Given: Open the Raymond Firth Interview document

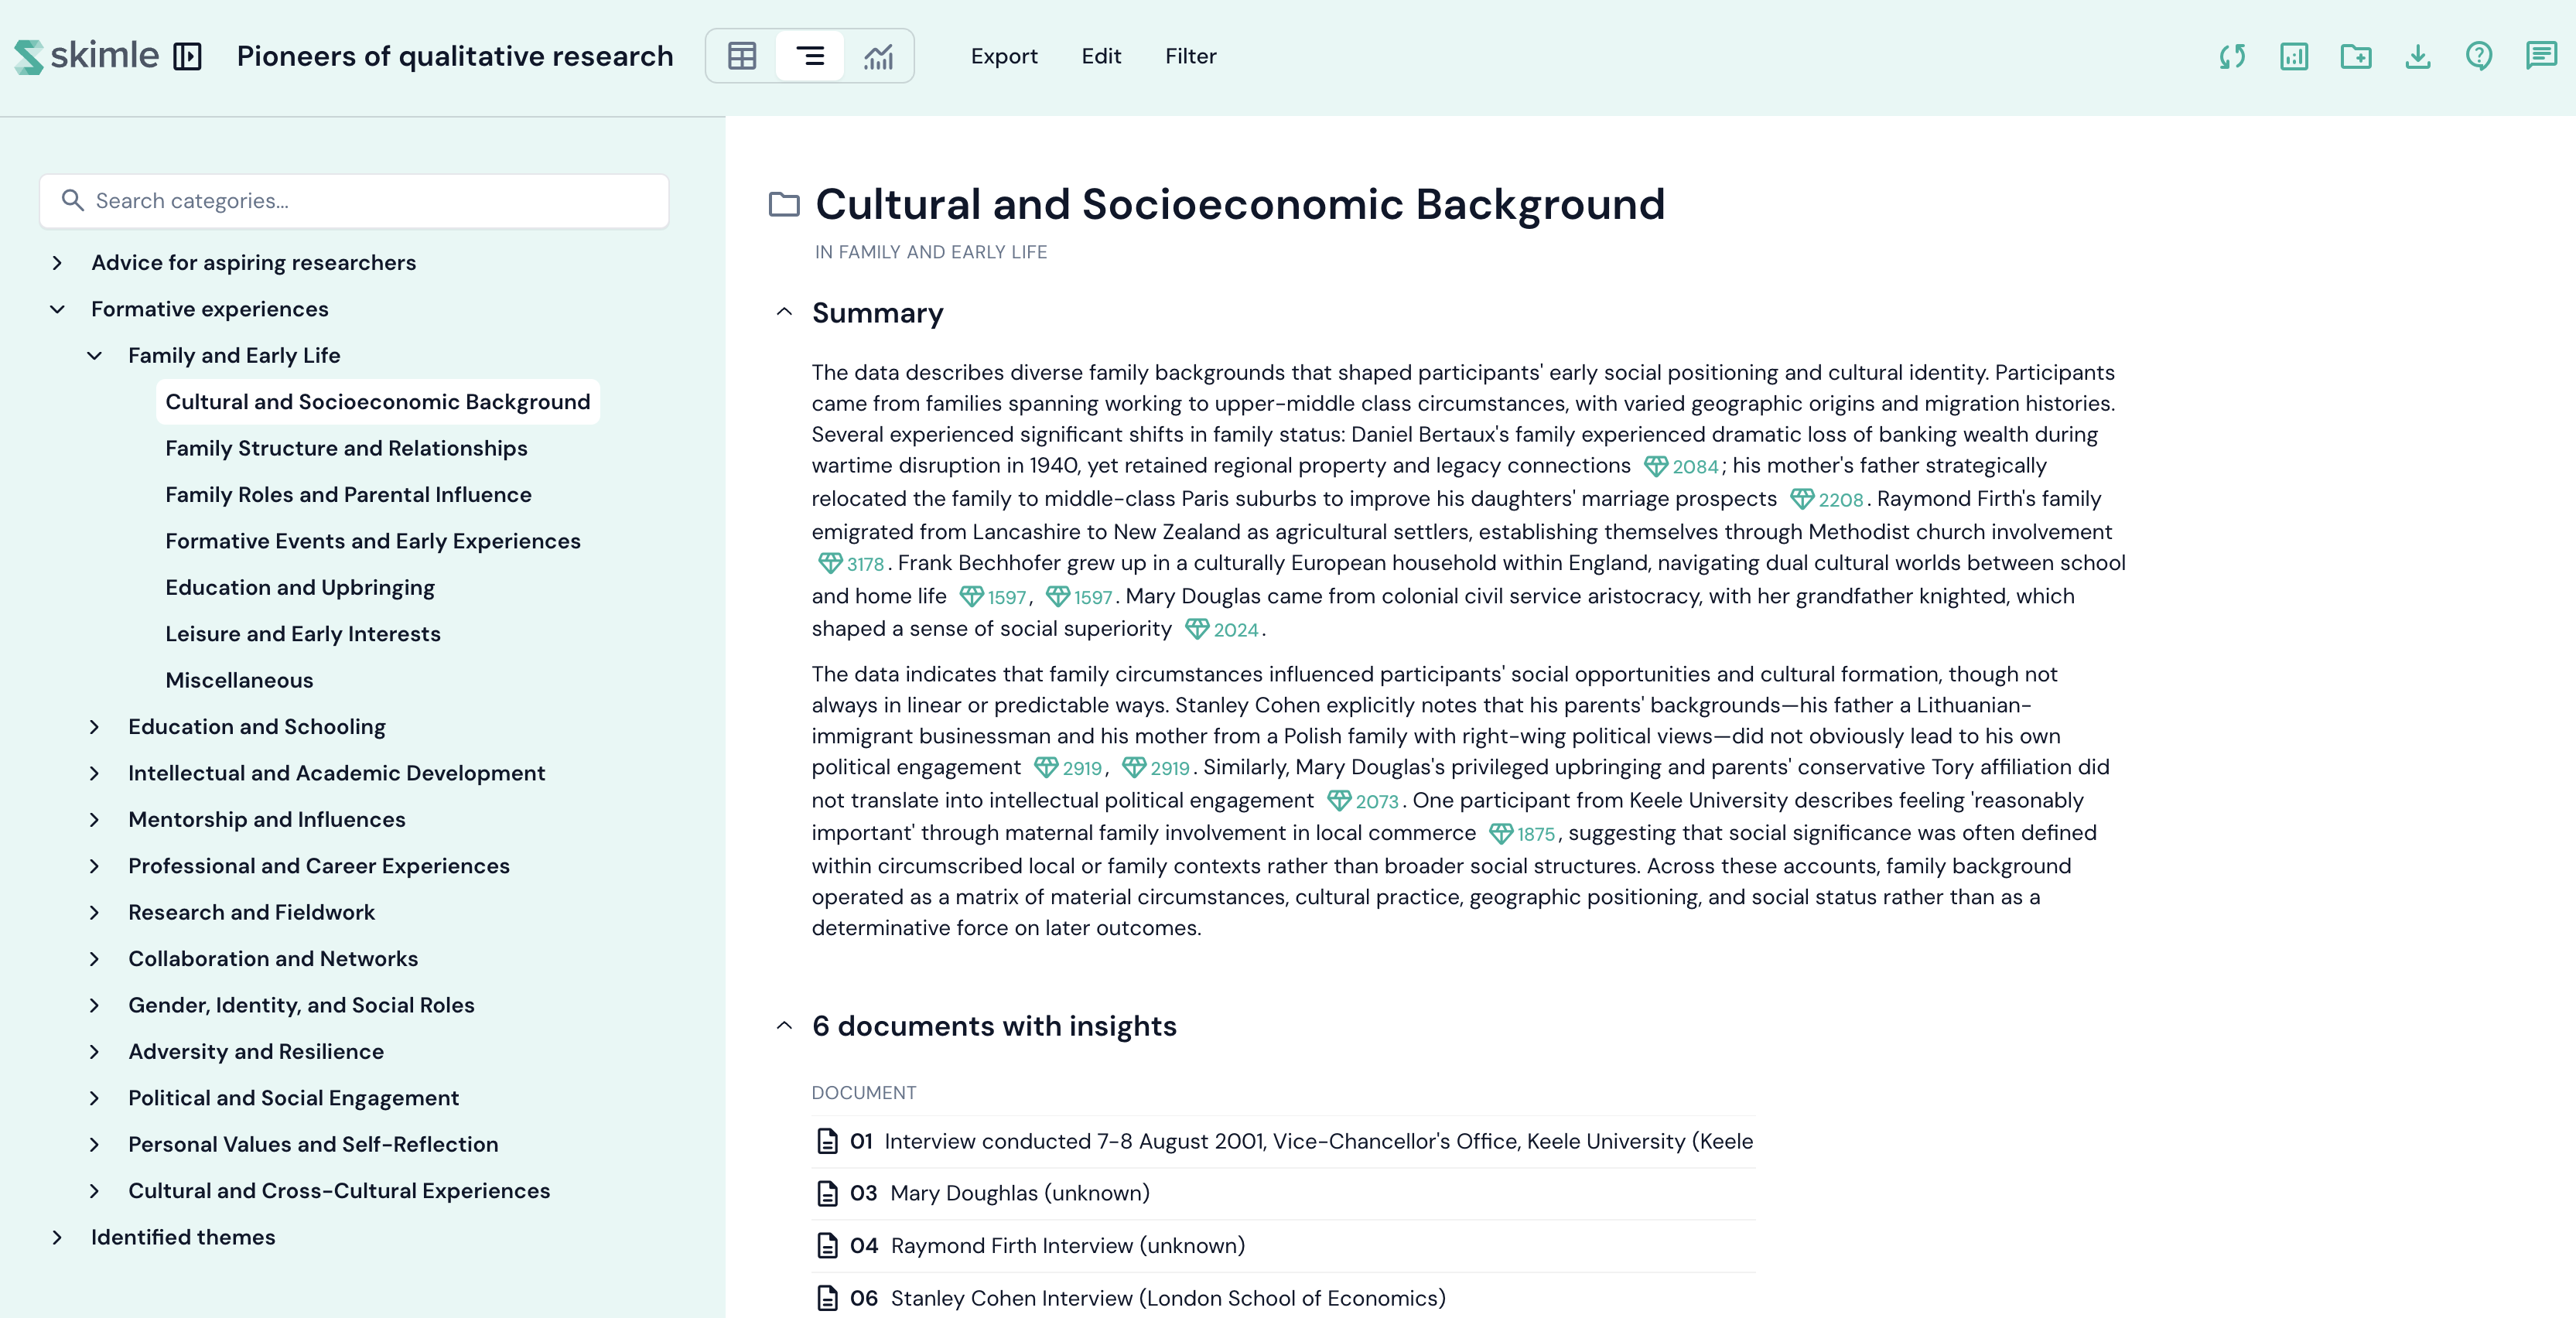Looking at the screenshot, I should click(x=1067, y=1246).
